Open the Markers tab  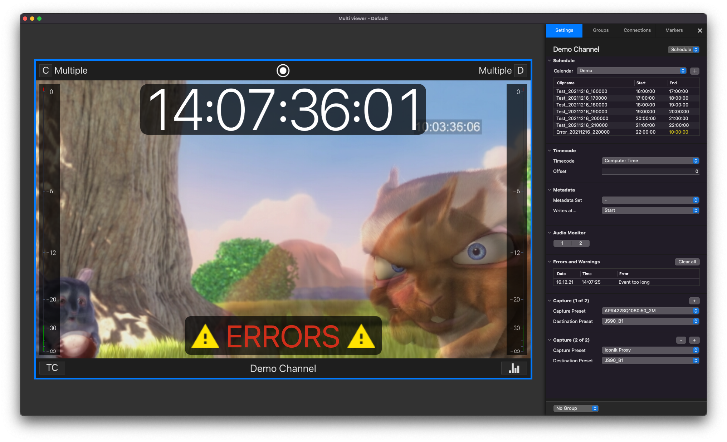click(x=674, y=30)
